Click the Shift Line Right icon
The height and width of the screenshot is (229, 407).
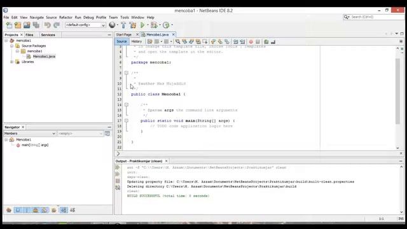pos(242,42)
